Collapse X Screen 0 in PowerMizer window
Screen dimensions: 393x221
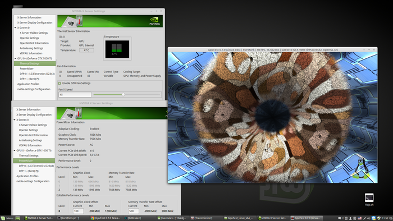15,120
